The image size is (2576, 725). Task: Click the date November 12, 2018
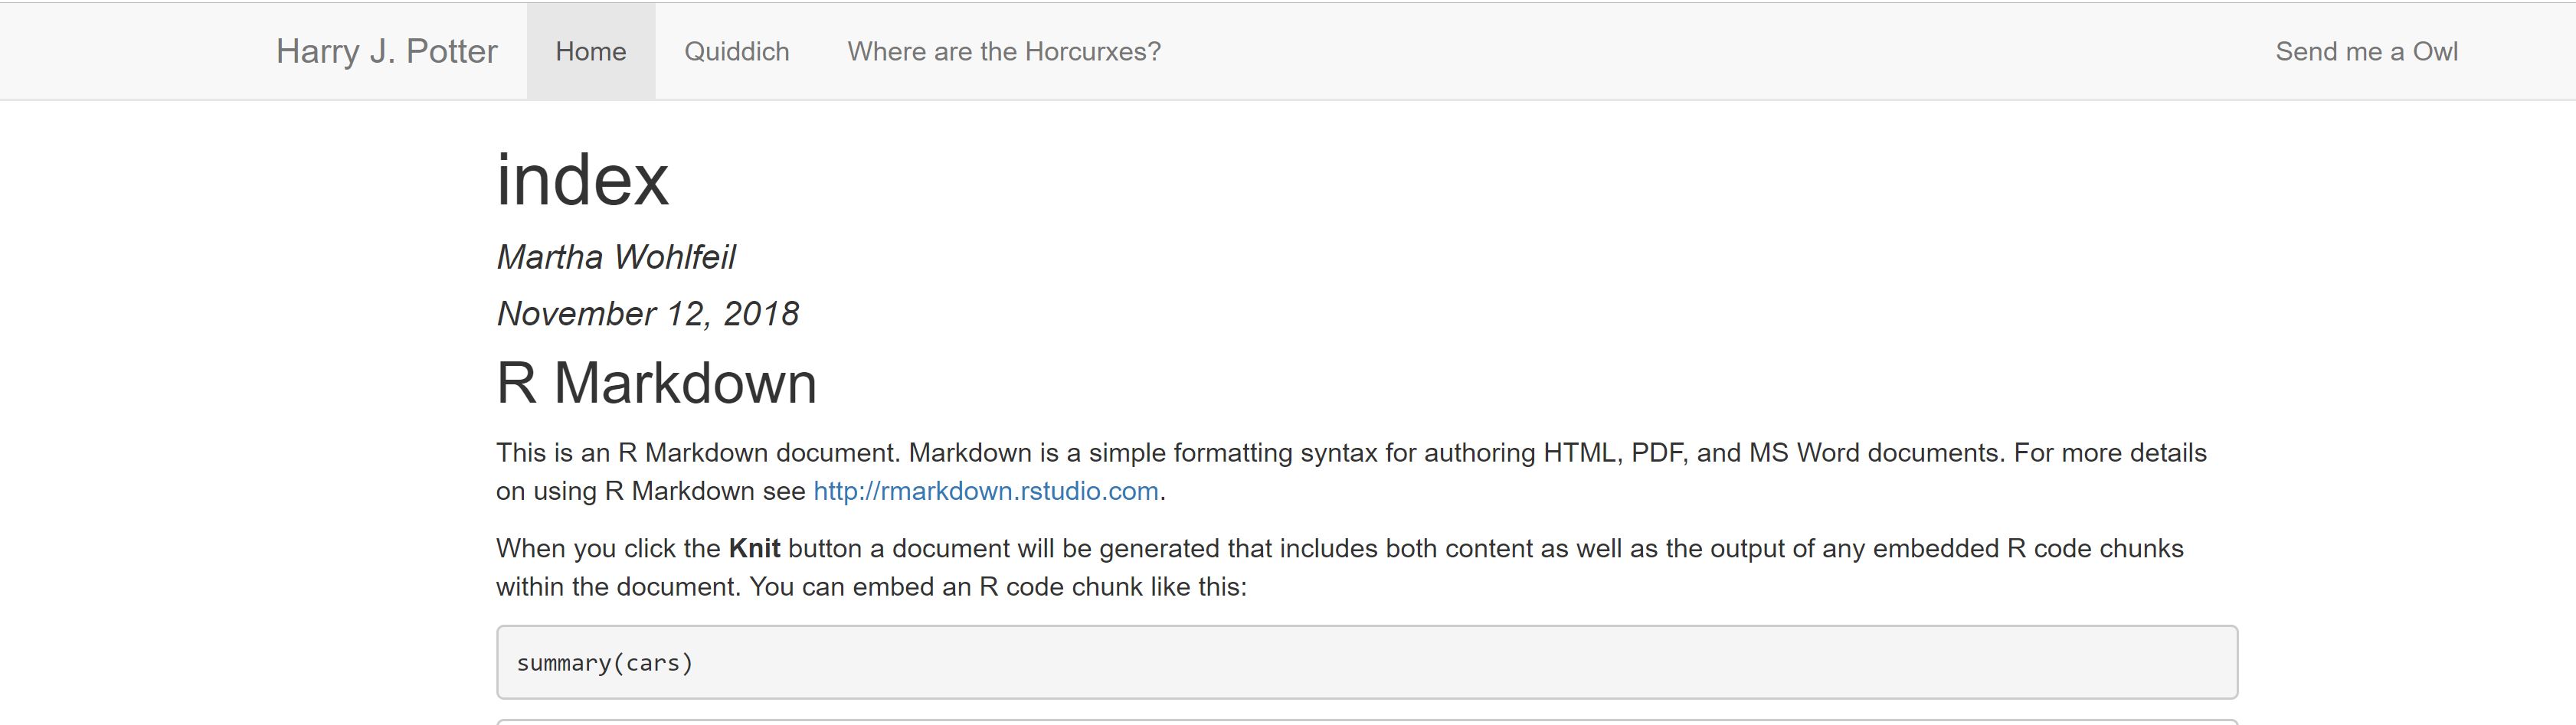tap(648, 314)
